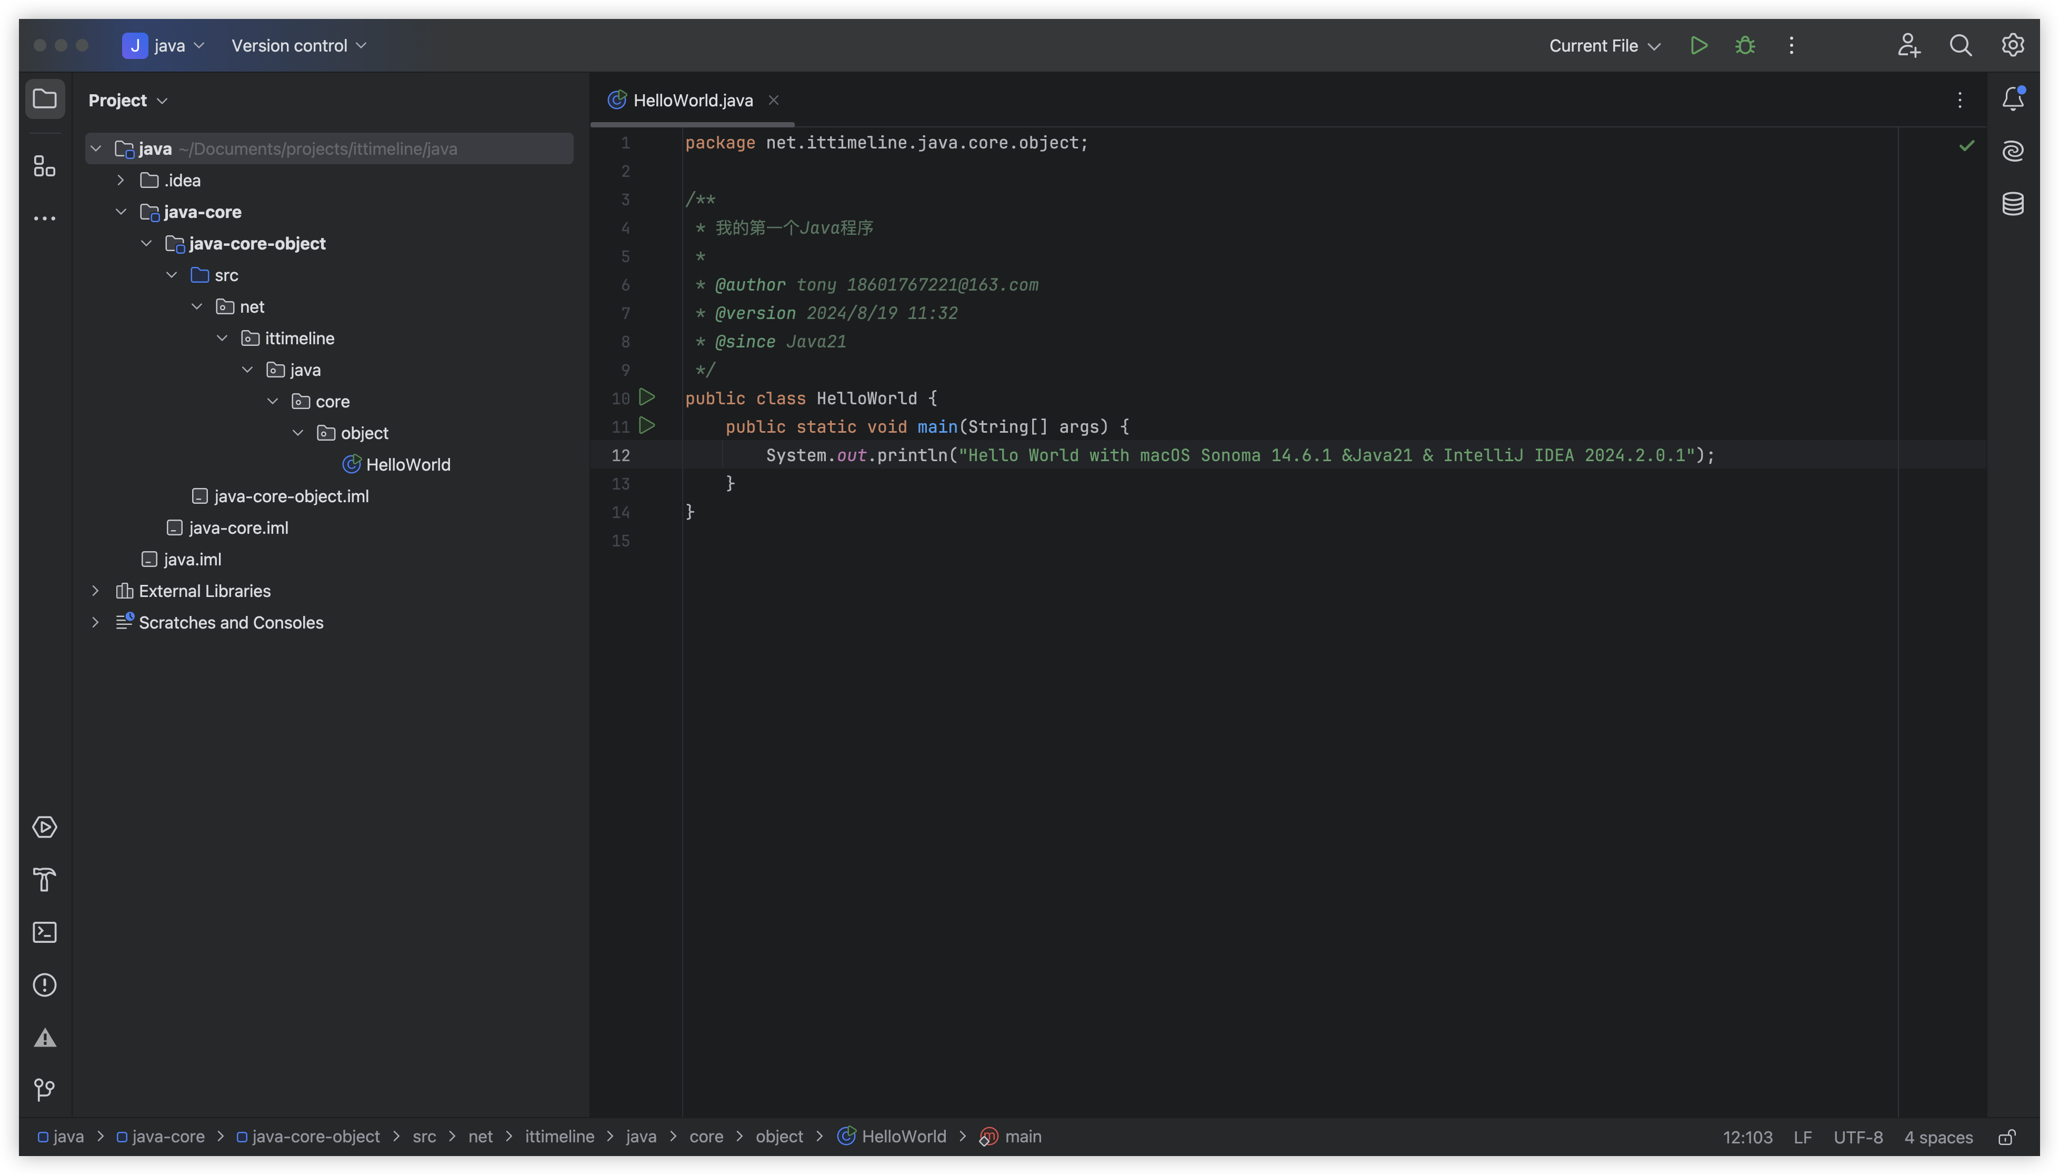The image size is (2059, 1175).
Task: Click the Run button in the top toolbar
Action: pyautogui.click(x=1698, y=45)
